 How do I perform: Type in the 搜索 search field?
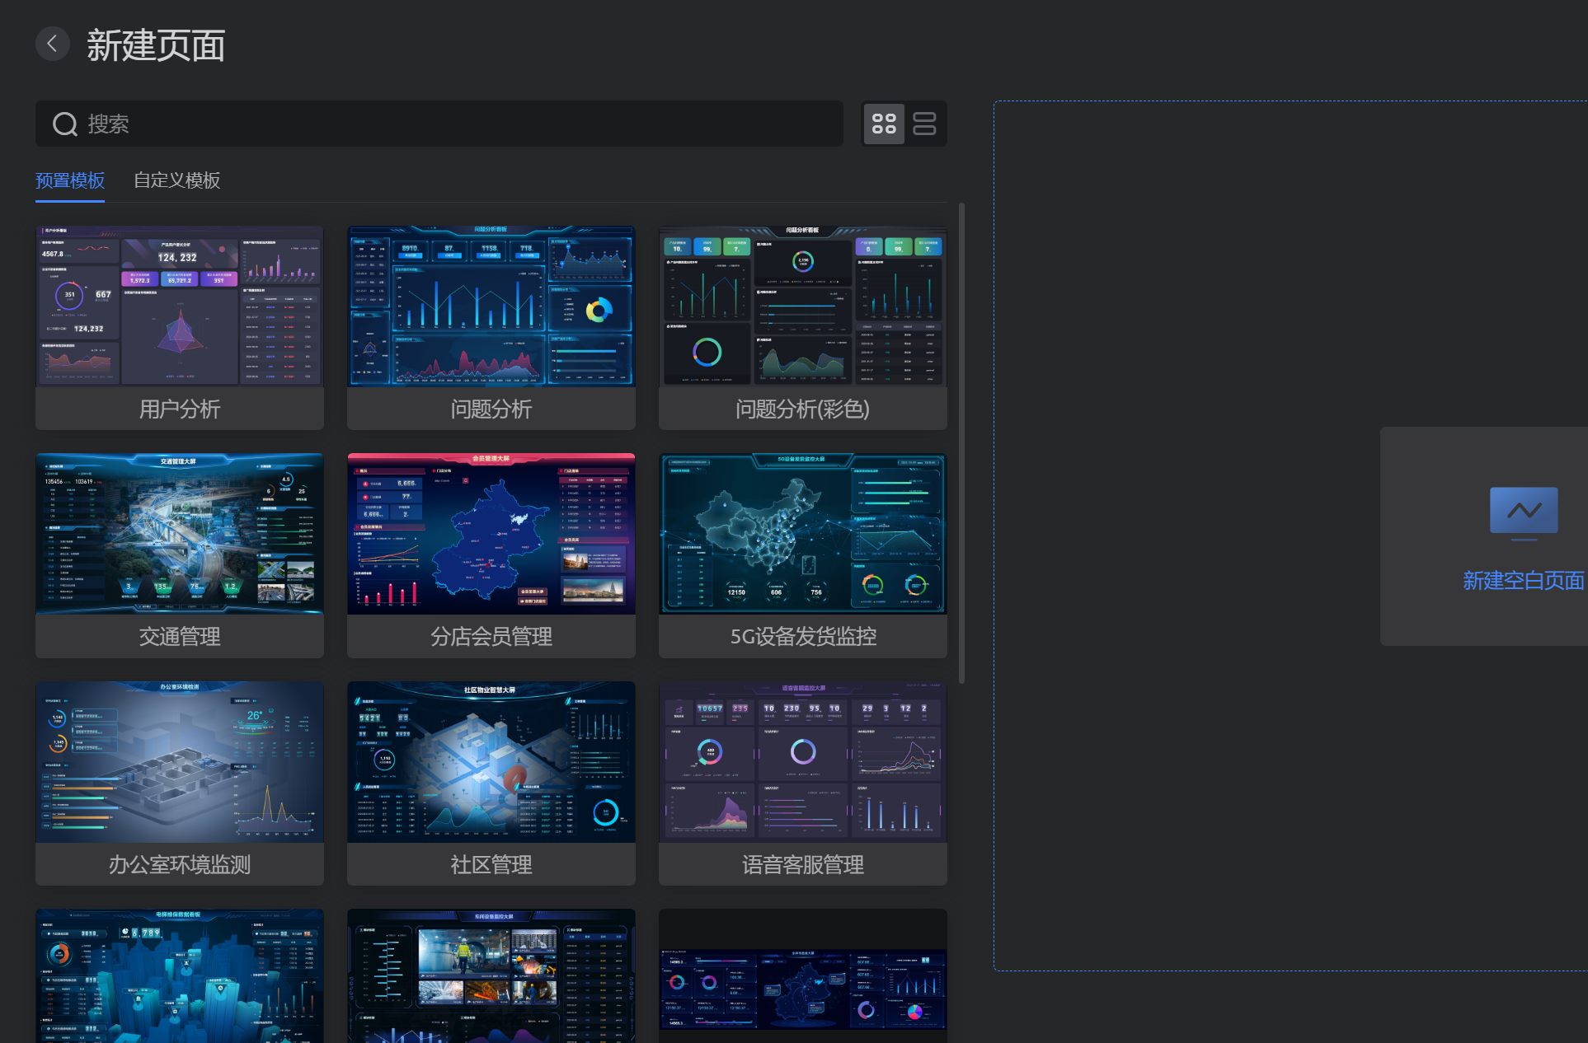click(x=462, y=124)
